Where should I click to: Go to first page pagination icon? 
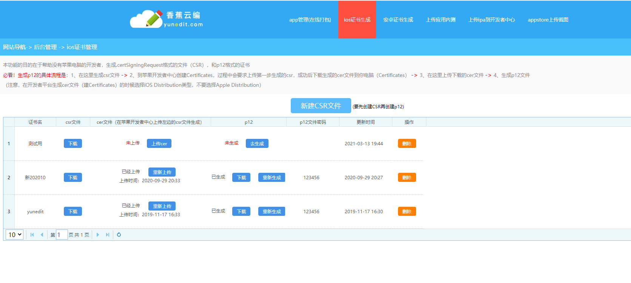[32, 235]
